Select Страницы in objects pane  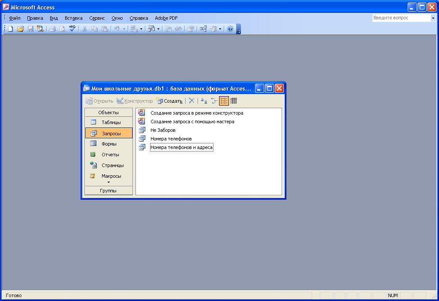tap(108, 165)
